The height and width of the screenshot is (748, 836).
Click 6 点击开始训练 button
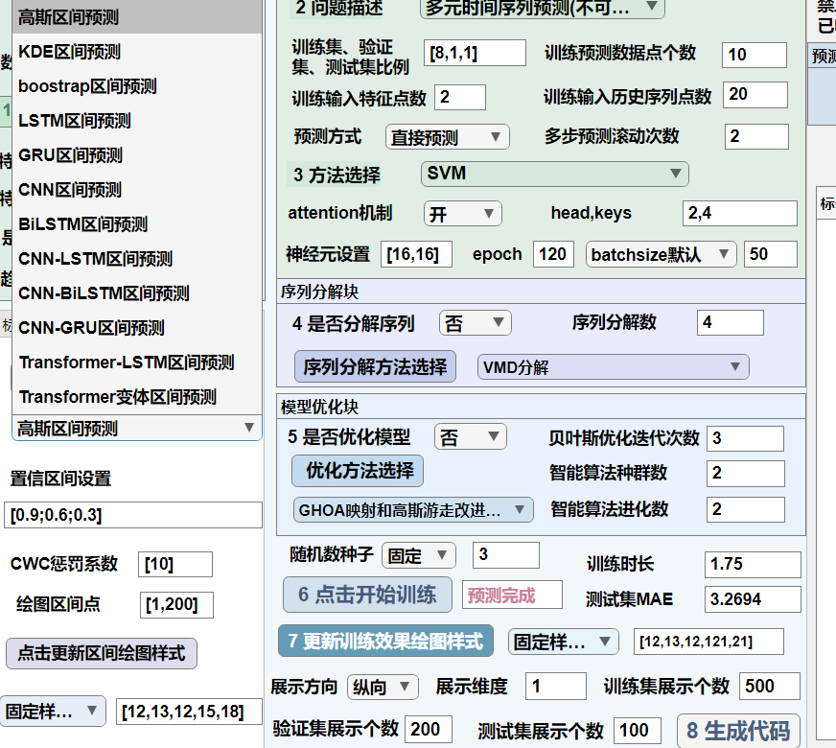pyautogui.click(x=367, y=595)
